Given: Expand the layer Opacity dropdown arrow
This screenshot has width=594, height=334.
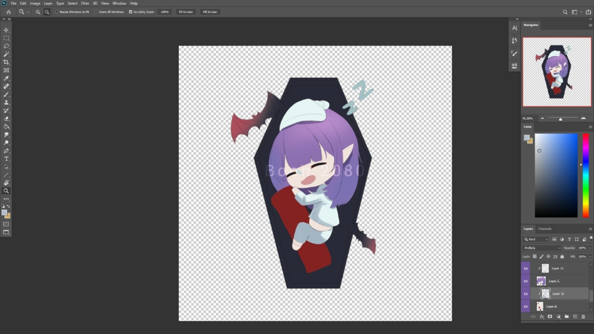Looking at the screenshot, I should point(590,248).
